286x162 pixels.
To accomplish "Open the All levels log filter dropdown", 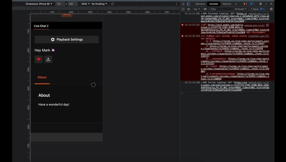I will tap(240, 9).
